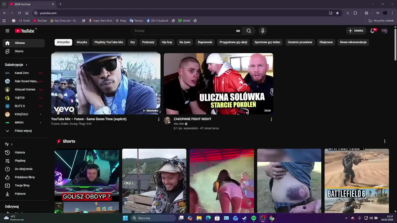
Task: Open the YouTube hamburger guide menu
Action: point(7,31)
